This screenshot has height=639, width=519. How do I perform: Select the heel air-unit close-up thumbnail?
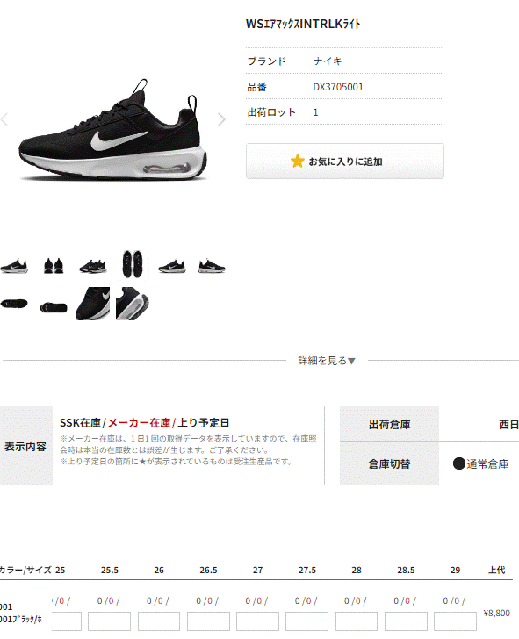tap(133, 304)
